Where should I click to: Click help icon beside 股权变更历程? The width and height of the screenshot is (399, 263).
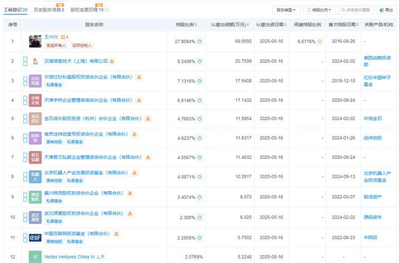[x=107, y=10]
